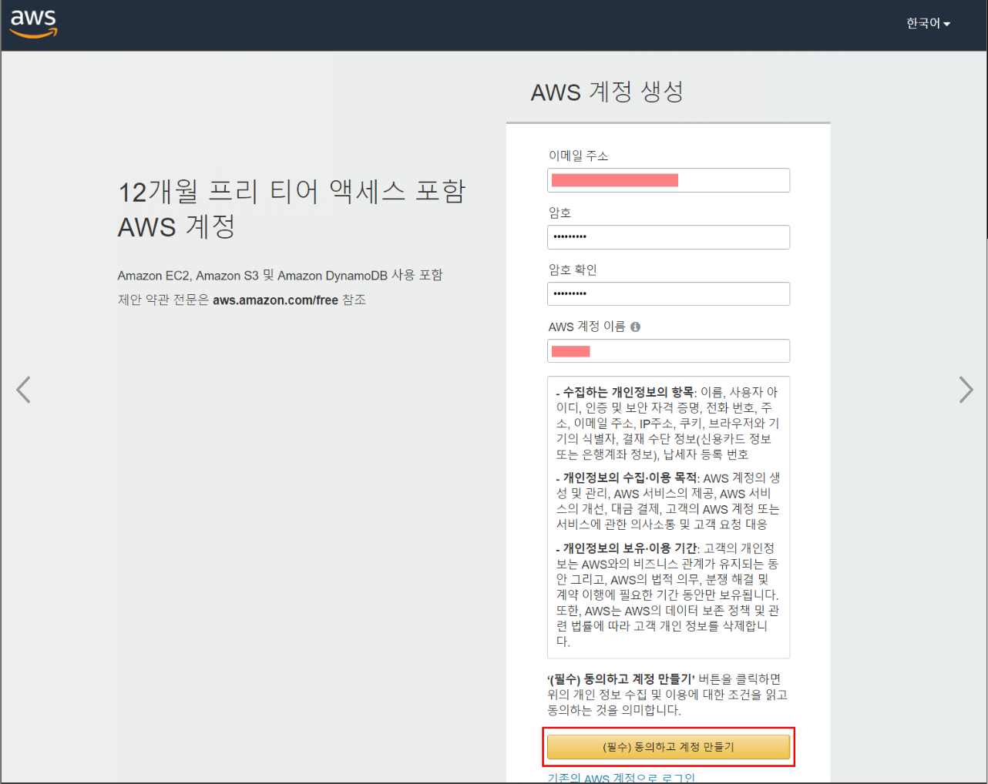Focus the 암호 password field
Image resolution: width=988 pixels, height=784 pixels.
pos(668,237)
